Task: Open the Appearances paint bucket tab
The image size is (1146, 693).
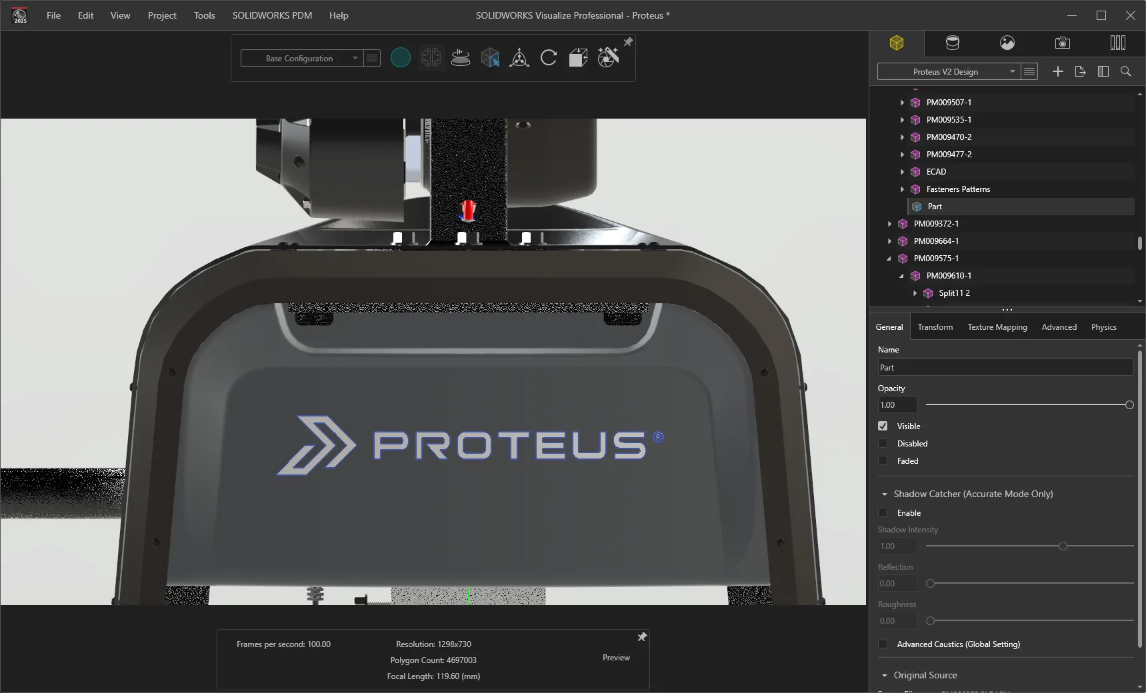Action: pyautogui.click(x=953, y=43)
